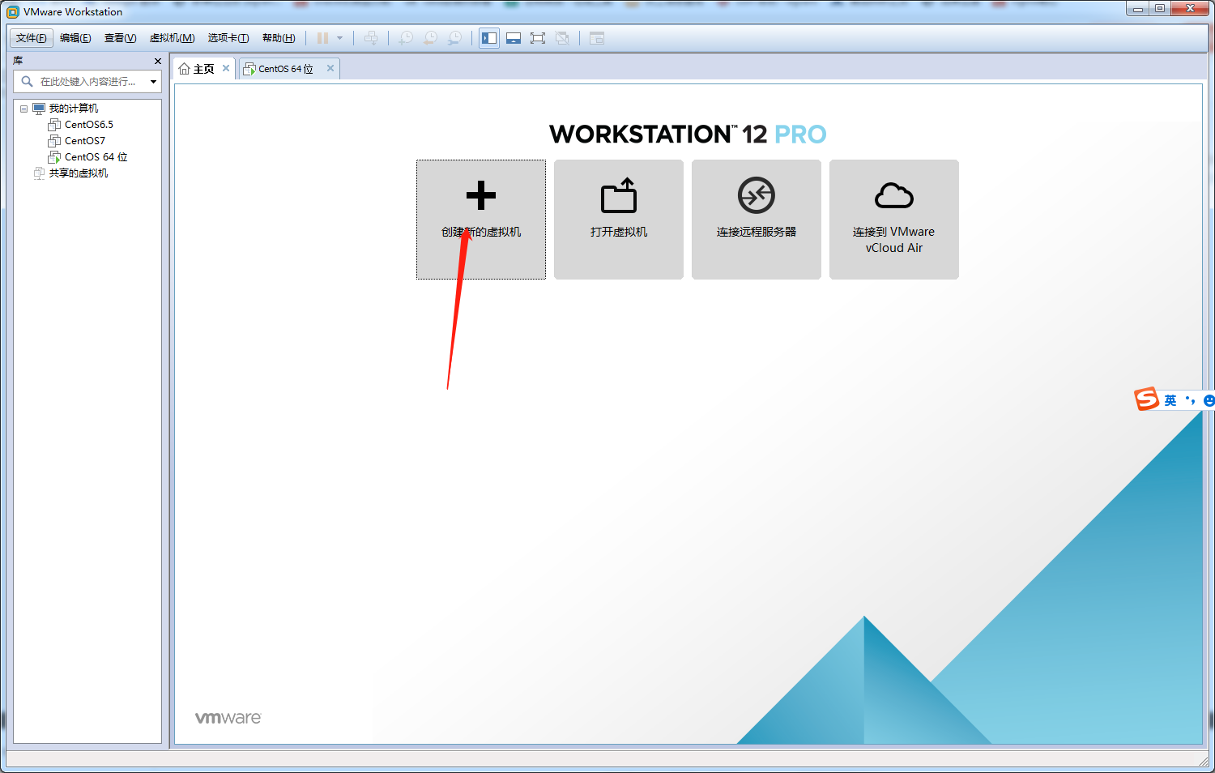Click the revert to snapshot icon
This screenshot has height=773, width=1215.
click(x=430, y=38)
